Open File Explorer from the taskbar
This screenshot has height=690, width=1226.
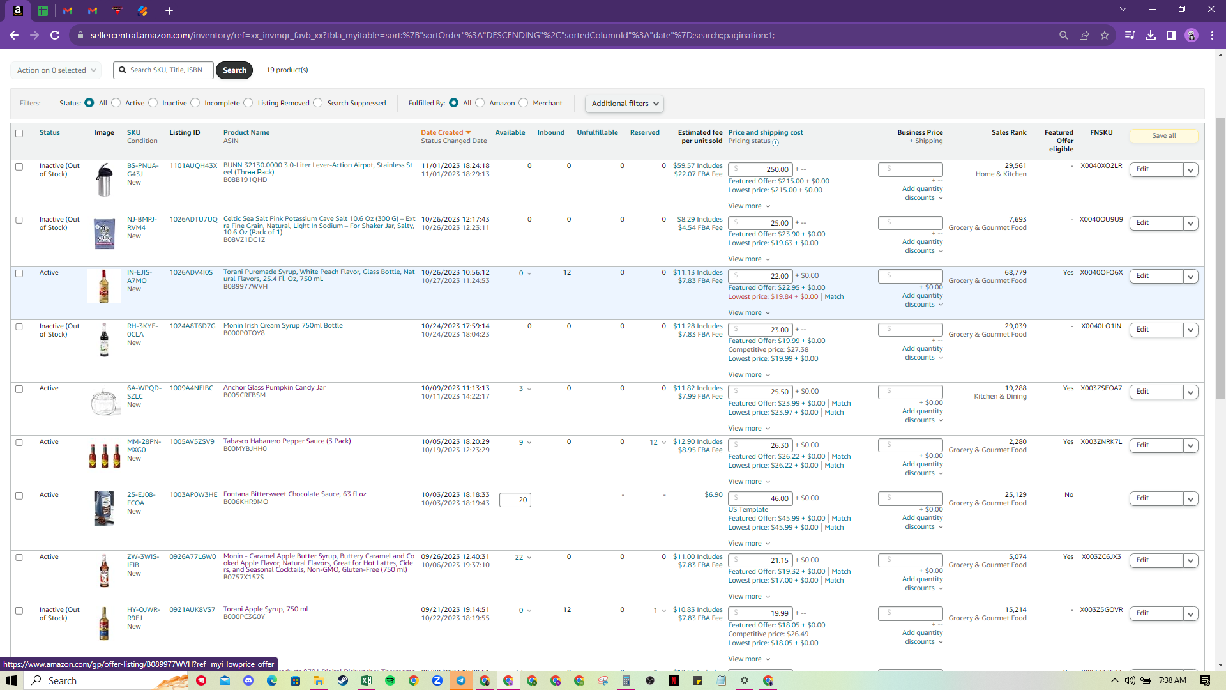pyautogui.click(x=319, y=680)
